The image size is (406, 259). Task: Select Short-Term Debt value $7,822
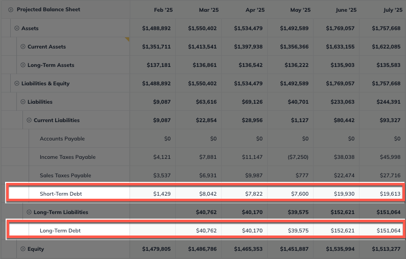pyautogui.click(x=254, y=194)
